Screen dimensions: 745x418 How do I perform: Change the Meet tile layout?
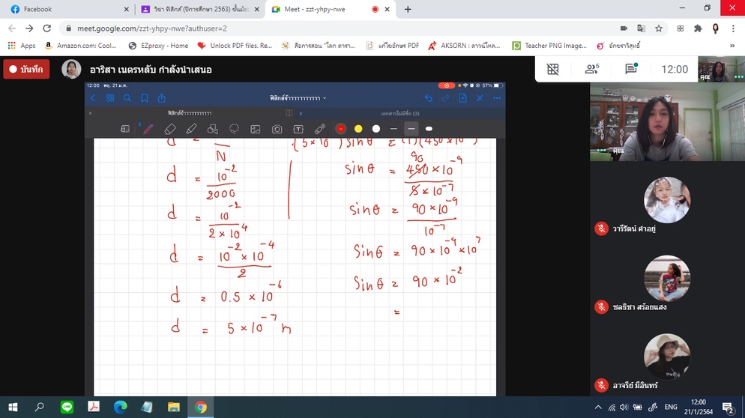point(553,69)
